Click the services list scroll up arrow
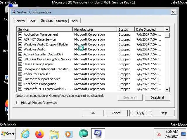The height and width of the screenshot is (140, 187). 167,29
